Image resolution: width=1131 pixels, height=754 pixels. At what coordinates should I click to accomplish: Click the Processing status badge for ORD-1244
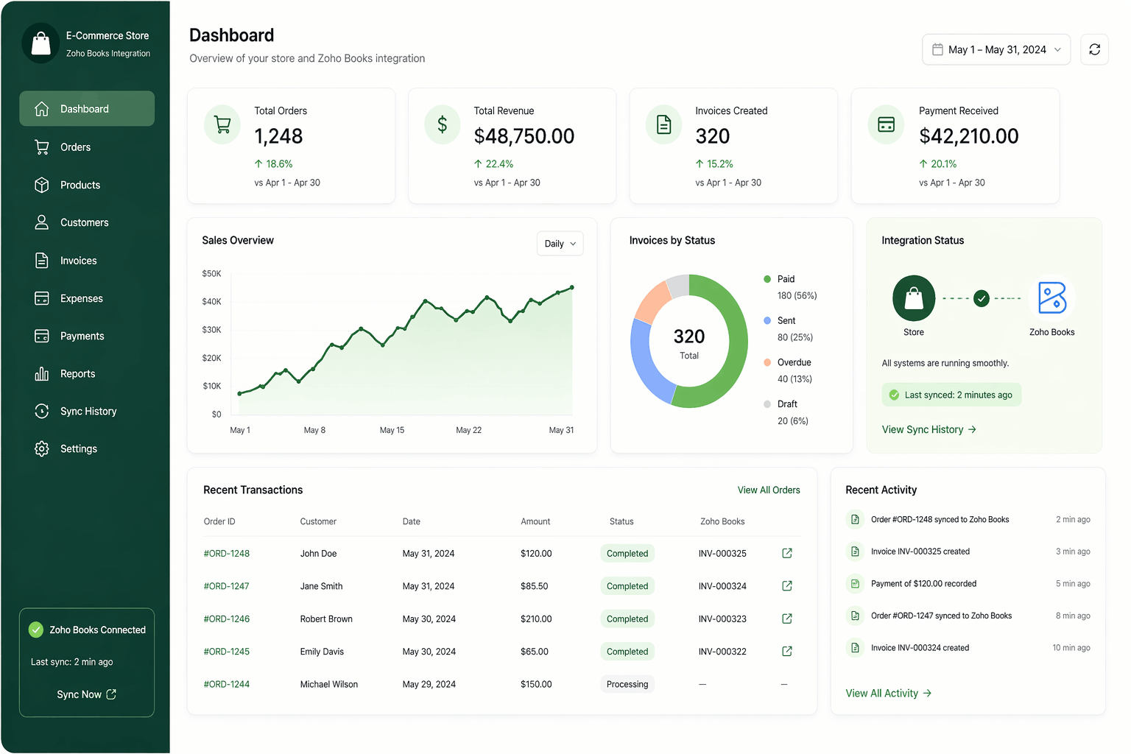(627, 684)
